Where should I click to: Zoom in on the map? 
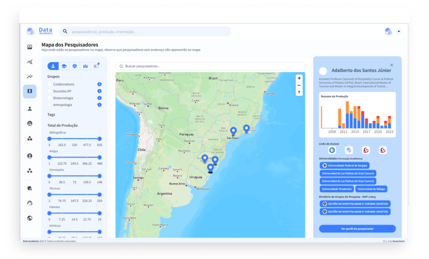299,78
